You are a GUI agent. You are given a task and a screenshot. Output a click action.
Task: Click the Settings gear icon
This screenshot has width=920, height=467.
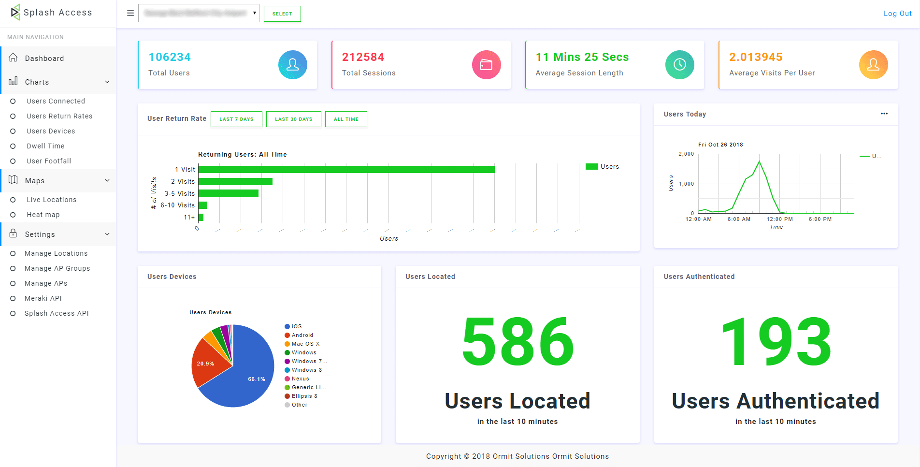tap(14, 234)
